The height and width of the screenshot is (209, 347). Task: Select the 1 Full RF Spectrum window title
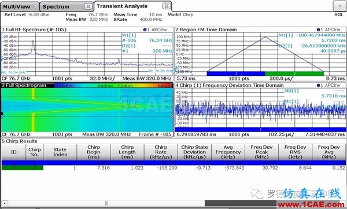pyautogui.click(x=34, y=30)
